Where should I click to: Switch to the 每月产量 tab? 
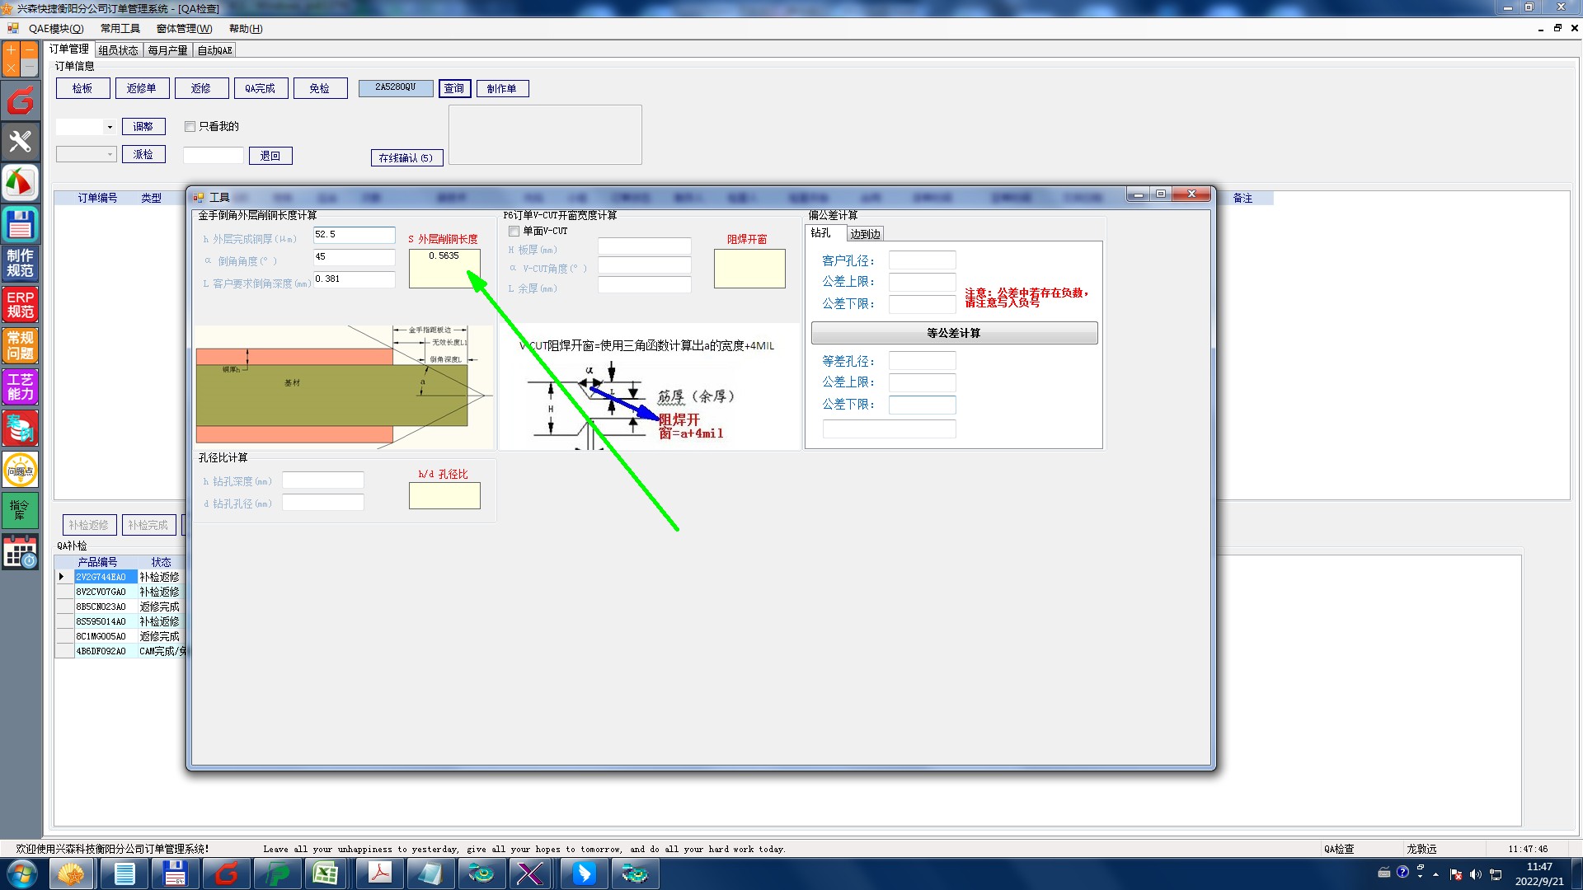pyautogui.click(x=167, y=50)
